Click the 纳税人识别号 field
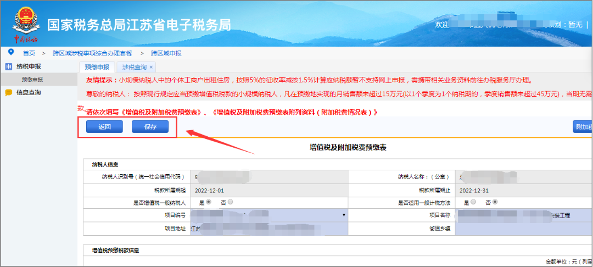Viewport: 593px width, 267px height. click(x=270, y=177)
